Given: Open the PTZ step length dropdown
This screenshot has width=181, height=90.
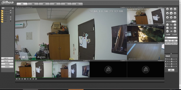Looking at the screenshot, I should tap(174, 21).
